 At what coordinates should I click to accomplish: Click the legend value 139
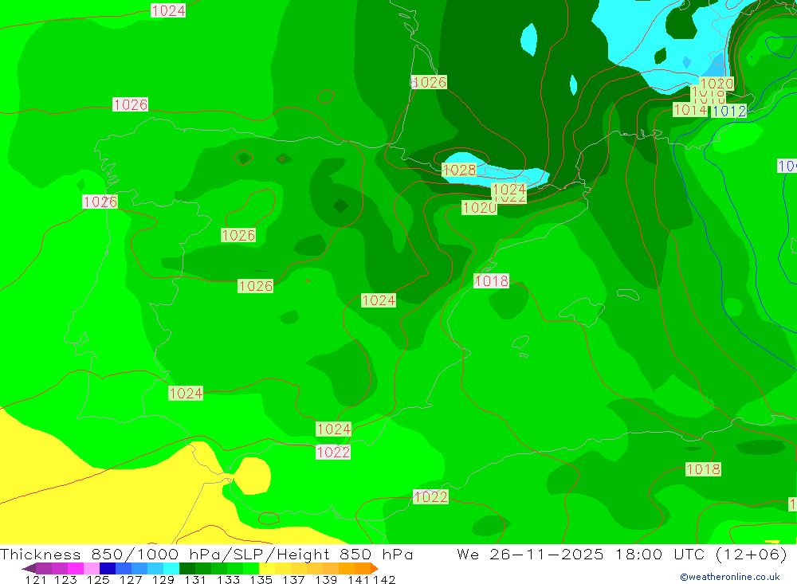[x=326, y=579]
